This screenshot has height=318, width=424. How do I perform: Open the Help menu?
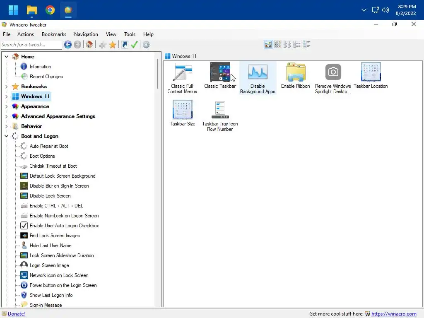(x=148, y=34)
